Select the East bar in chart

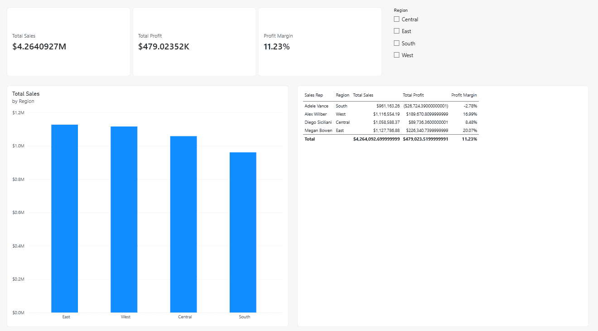pyautogui.click(x=65, y=219)
